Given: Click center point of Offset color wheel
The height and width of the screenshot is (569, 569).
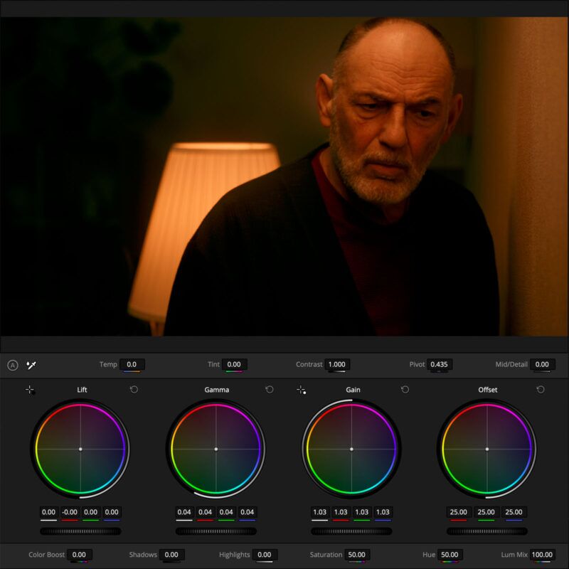Looking at the screenshot, I should 487,450.
